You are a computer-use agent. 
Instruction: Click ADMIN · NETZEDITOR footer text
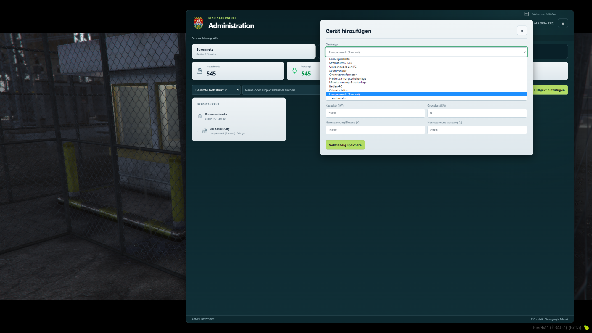coord(203,319)
